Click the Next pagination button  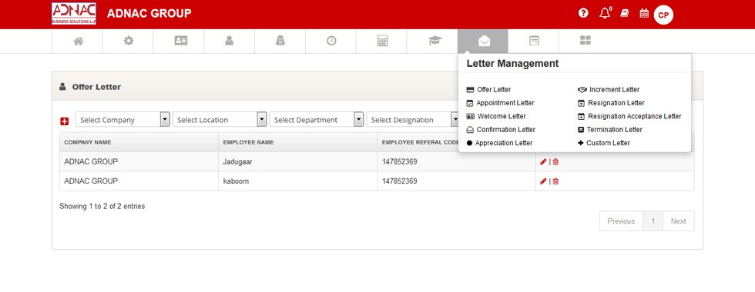click(679, 221)
